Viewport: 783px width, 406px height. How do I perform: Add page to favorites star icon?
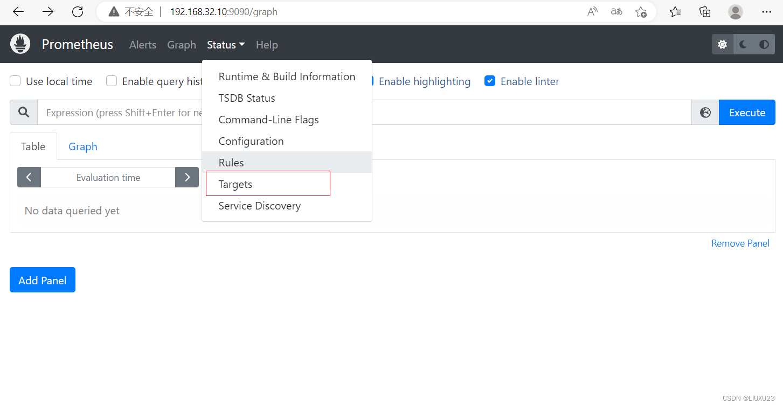[641, 12]
